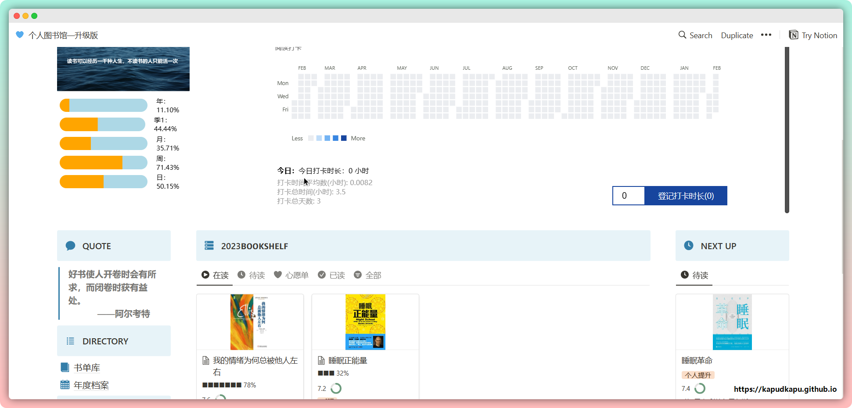852x408 pixels.
Task: Select the 已读 bookshelf tab
Action: point(331,275)
